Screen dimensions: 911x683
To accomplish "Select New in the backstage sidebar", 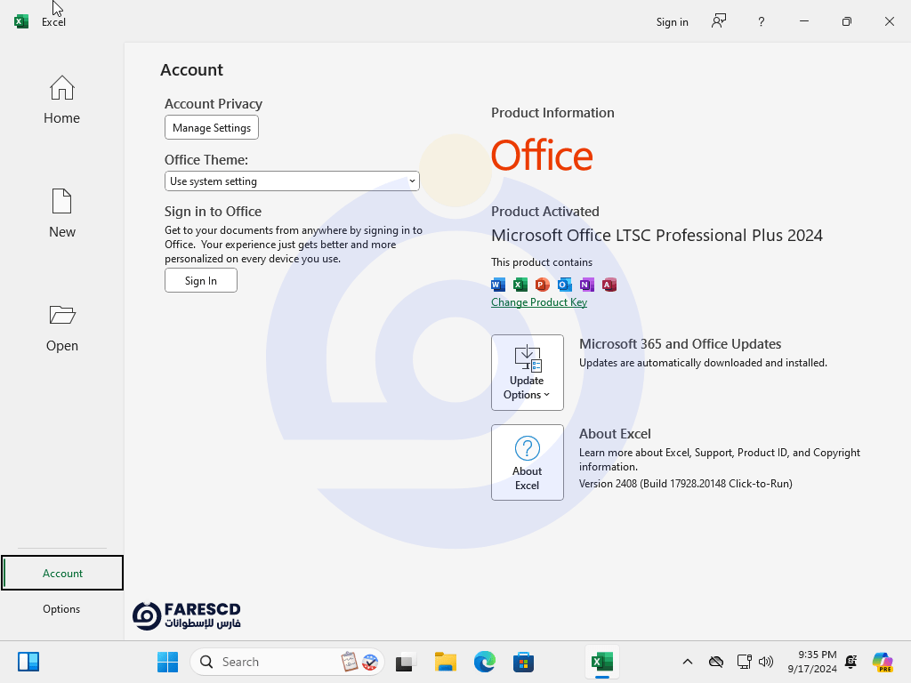I will [61, 213].
